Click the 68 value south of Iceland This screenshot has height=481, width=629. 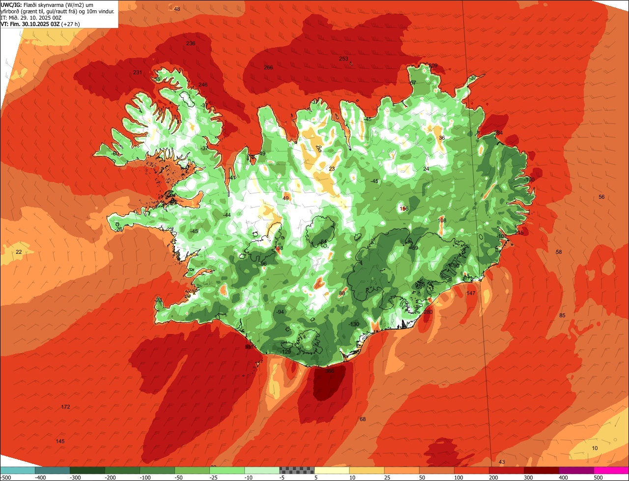pyautogui.click(x=363, y=419)
